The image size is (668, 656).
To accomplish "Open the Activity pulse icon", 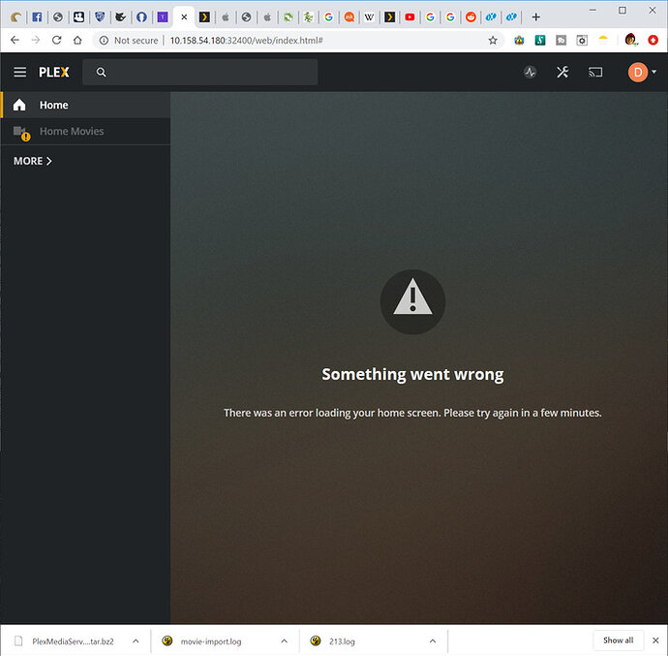I will click(530, 72).
